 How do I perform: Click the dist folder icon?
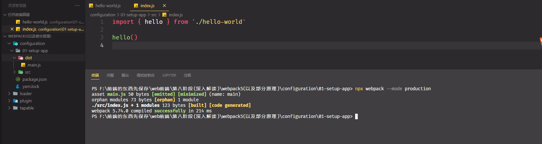pyautogui.click(x=21, y=58)
